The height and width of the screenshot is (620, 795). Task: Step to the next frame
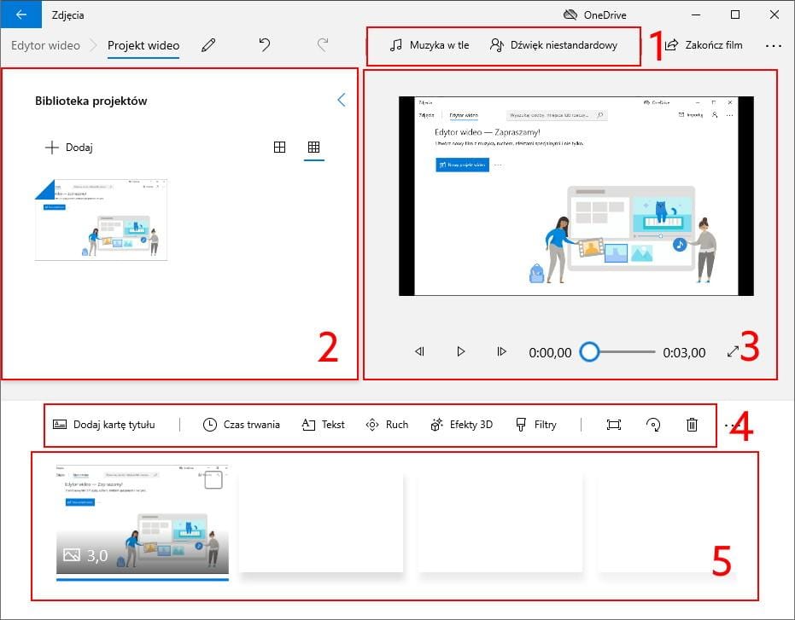[501, 351]
